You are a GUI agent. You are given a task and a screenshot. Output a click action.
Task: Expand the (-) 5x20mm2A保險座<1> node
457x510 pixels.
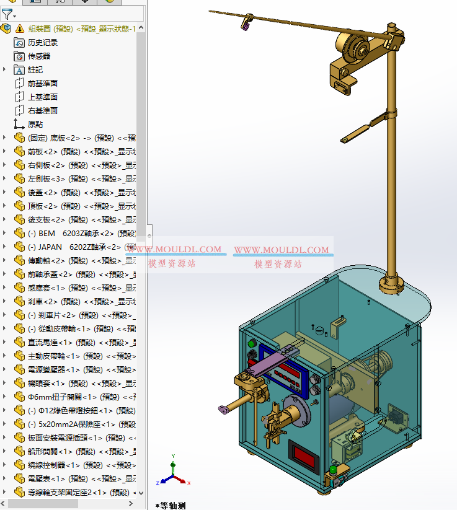4,424
